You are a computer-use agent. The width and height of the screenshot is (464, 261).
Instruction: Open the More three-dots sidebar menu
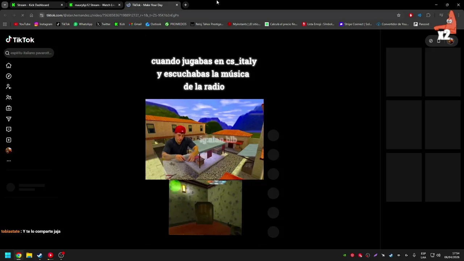point(9,161)
